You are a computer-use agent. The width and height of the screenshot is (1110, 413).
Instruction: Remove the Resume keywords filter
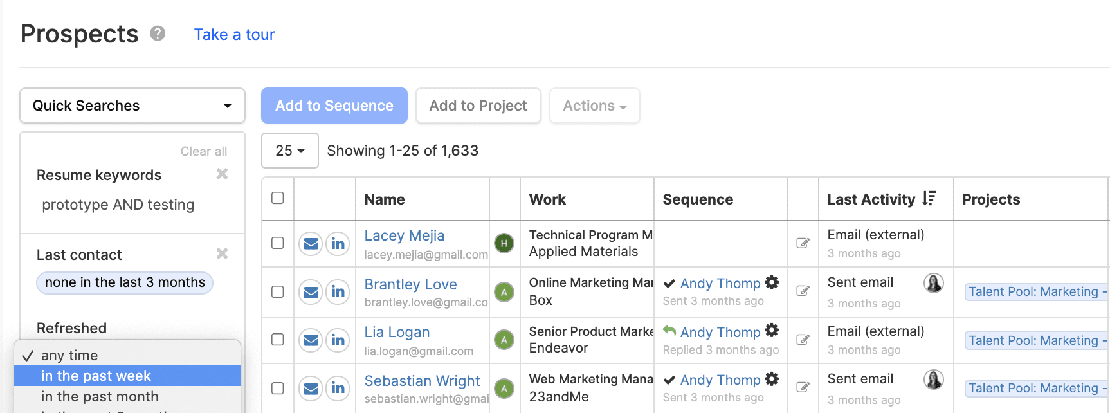pos(222,174)
